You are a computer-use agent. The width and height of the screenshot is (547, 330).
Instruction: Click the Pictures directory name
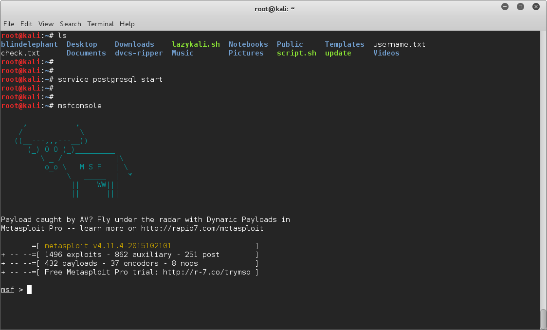point(246,53)
